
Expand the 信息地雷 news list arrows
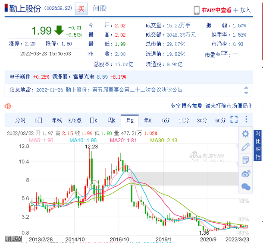coord(246,90)
